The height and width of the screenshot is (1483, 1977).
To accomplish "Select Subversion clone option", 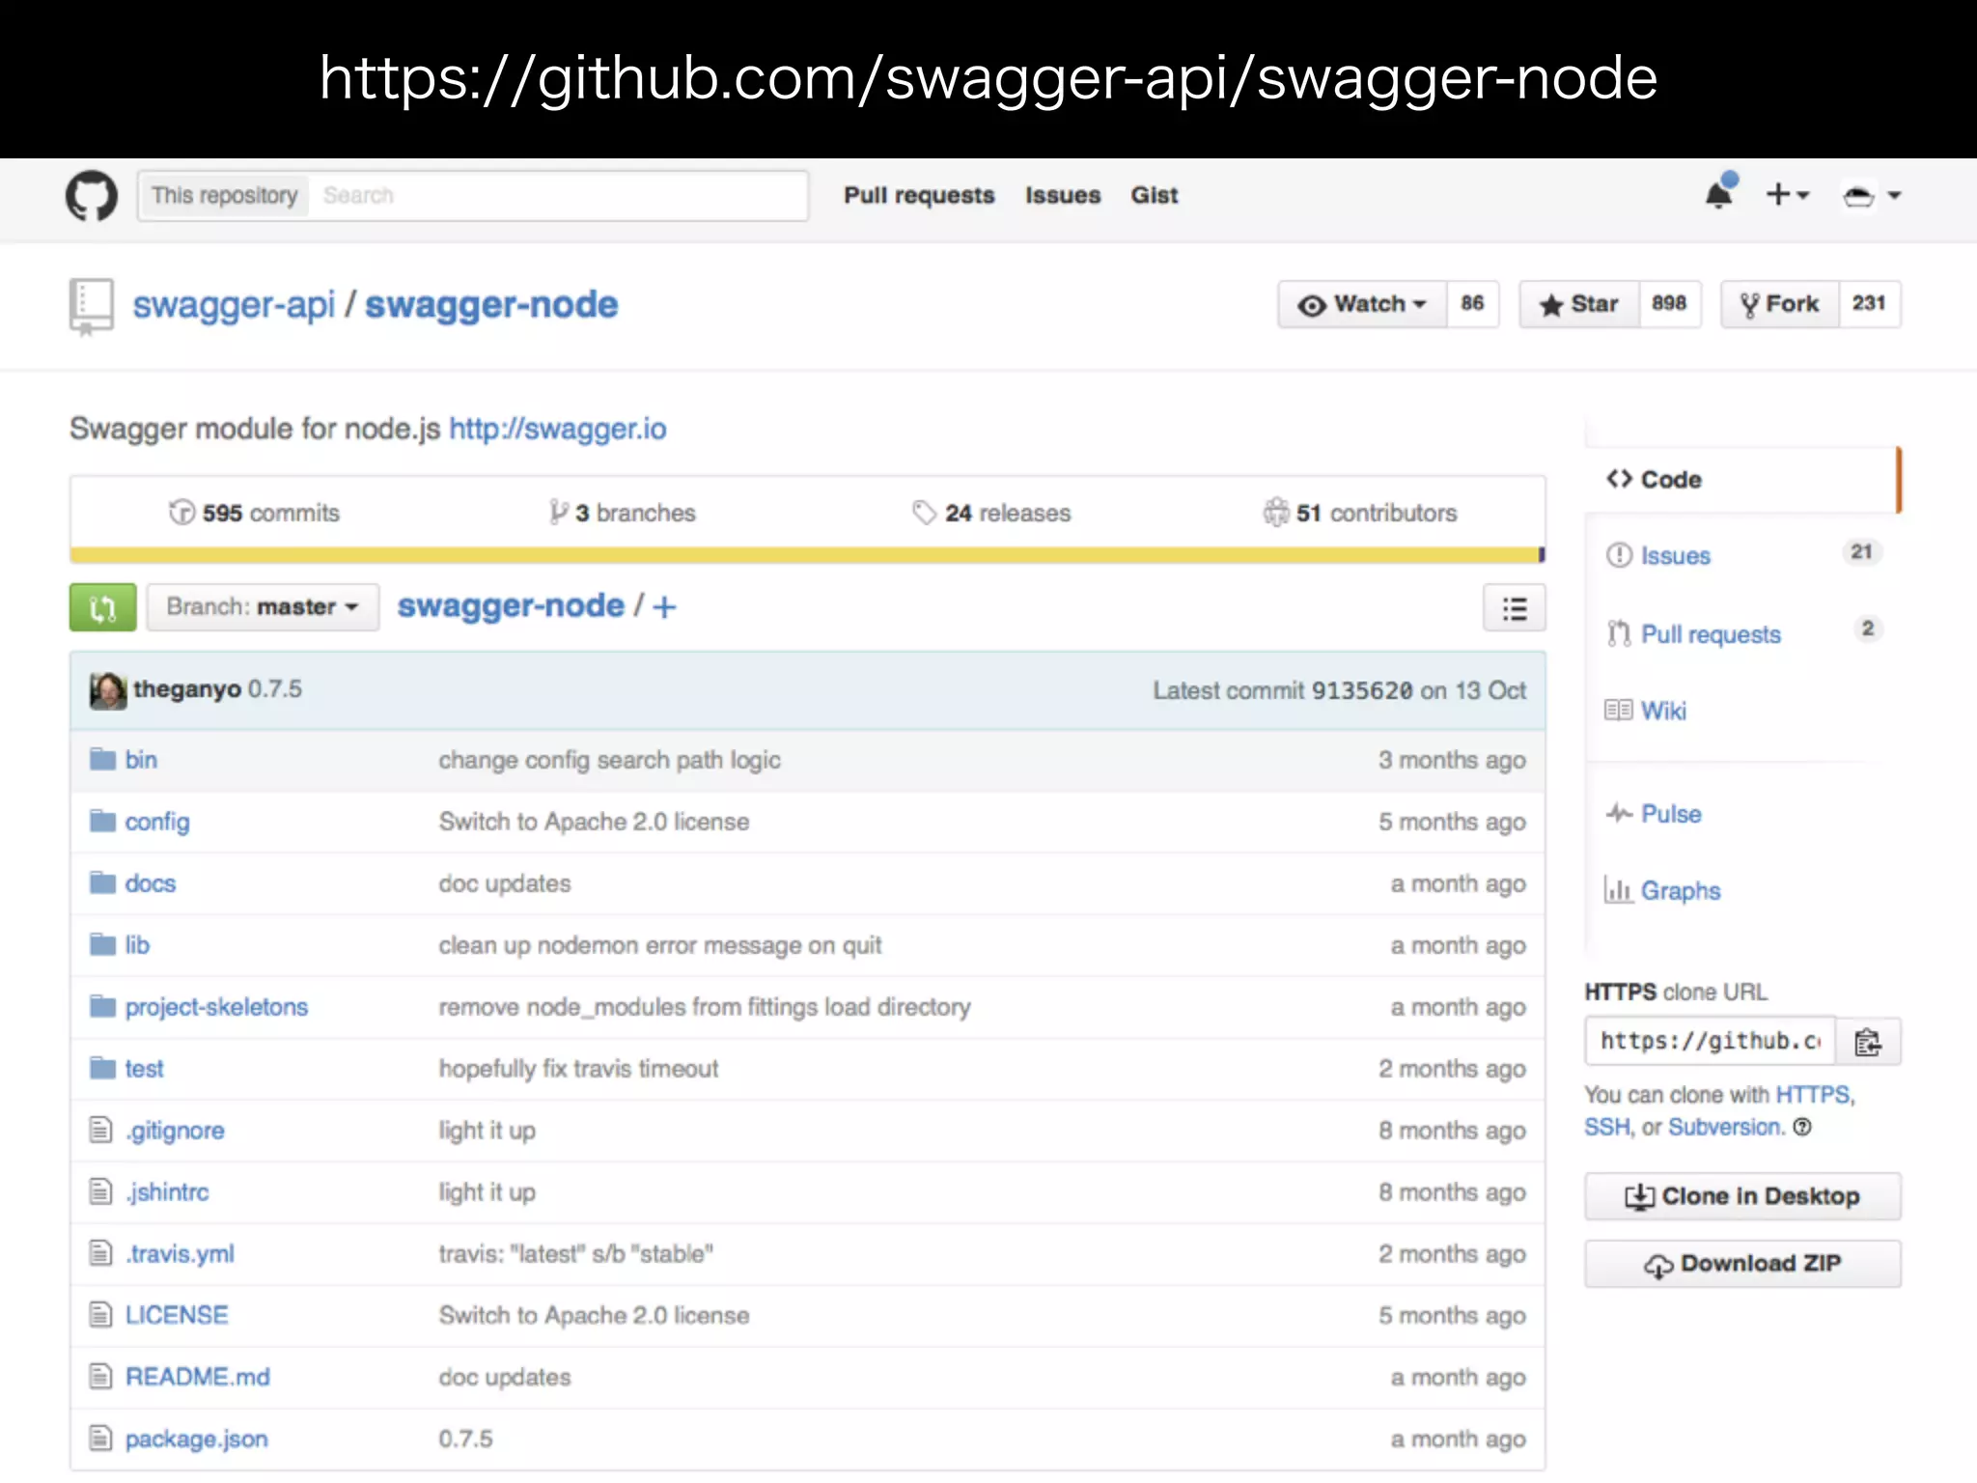I will [x=1725, y=1127].
